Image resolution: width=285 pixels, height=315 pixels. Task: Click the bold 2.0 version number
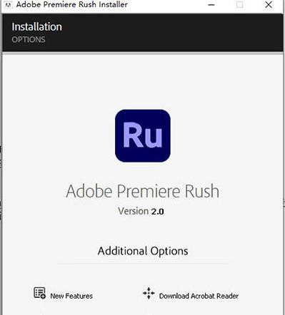click(x=157, y=212)
